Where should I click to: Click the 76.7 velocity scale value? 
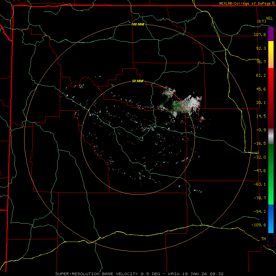tap(261, 62)
